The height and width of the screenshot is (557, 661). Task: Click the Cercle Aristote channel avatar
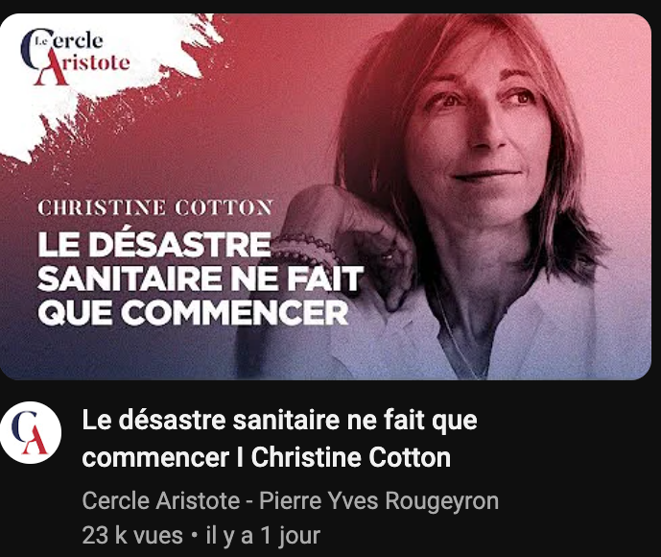click(31, 432)
